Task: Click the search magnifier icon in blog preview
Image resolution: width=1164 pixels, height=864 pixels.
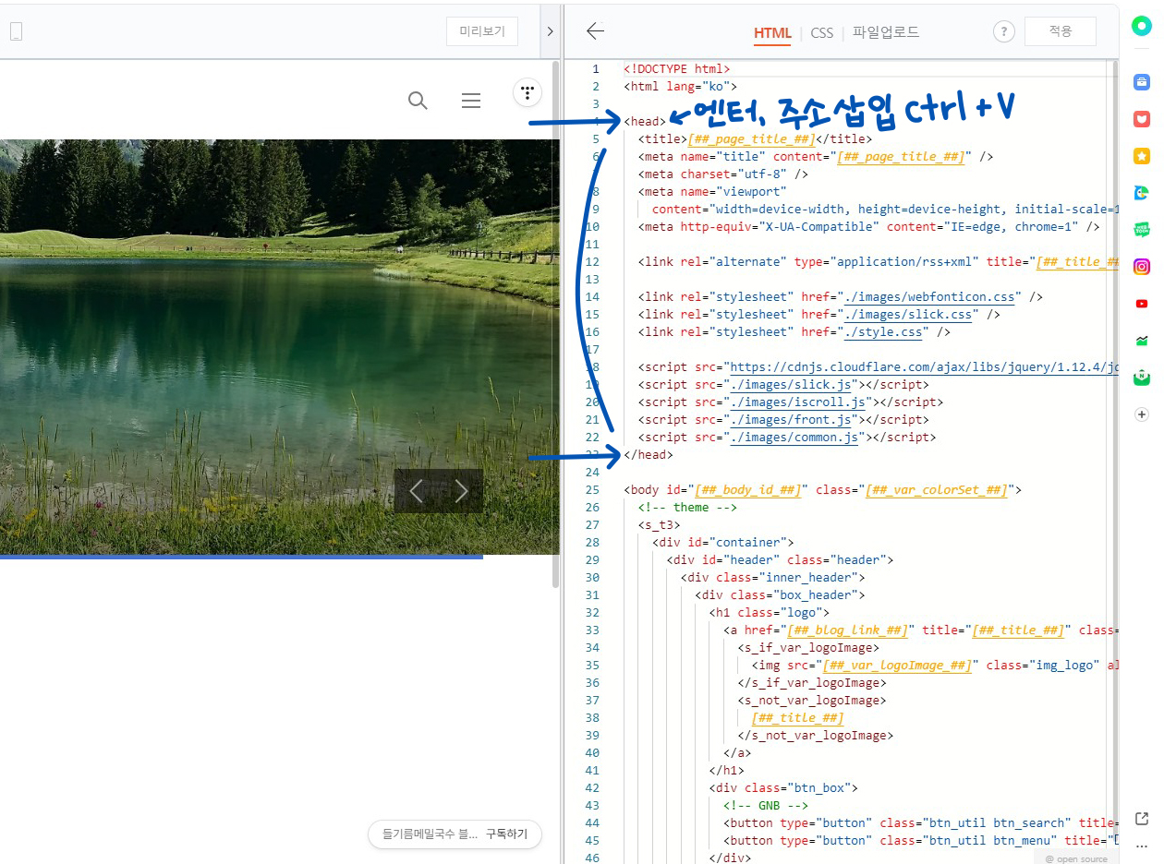Action: (x=418, y=101)
